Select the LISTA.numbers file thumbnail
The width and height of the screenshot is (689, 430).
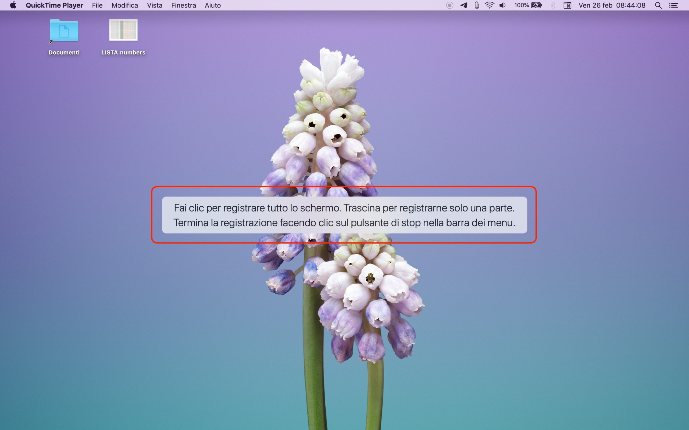123,30
